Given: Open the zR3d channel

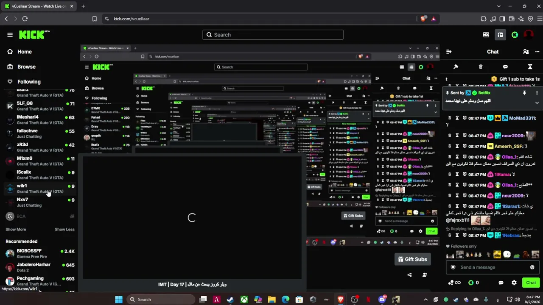Looking at the screenshot, I should (40, 147).
